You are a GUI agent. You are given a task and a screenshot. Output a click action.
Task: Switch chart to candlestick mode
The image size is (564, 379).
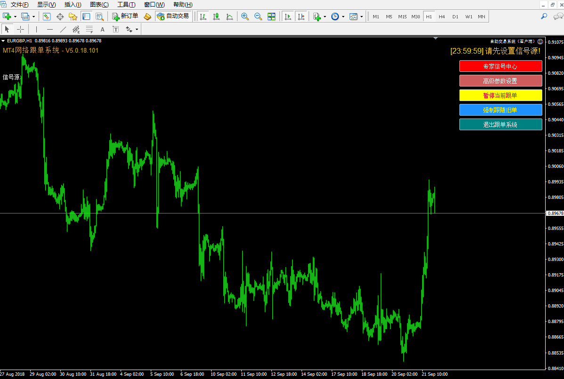click(216, 16)
